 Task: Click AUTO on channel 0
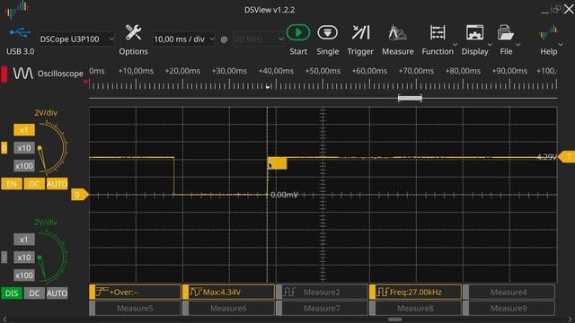(57, 183)
